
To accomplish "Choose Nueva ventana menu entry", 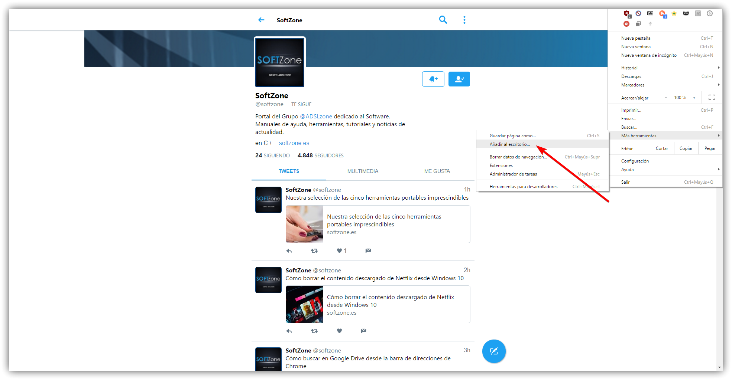I will coord(666,47).
